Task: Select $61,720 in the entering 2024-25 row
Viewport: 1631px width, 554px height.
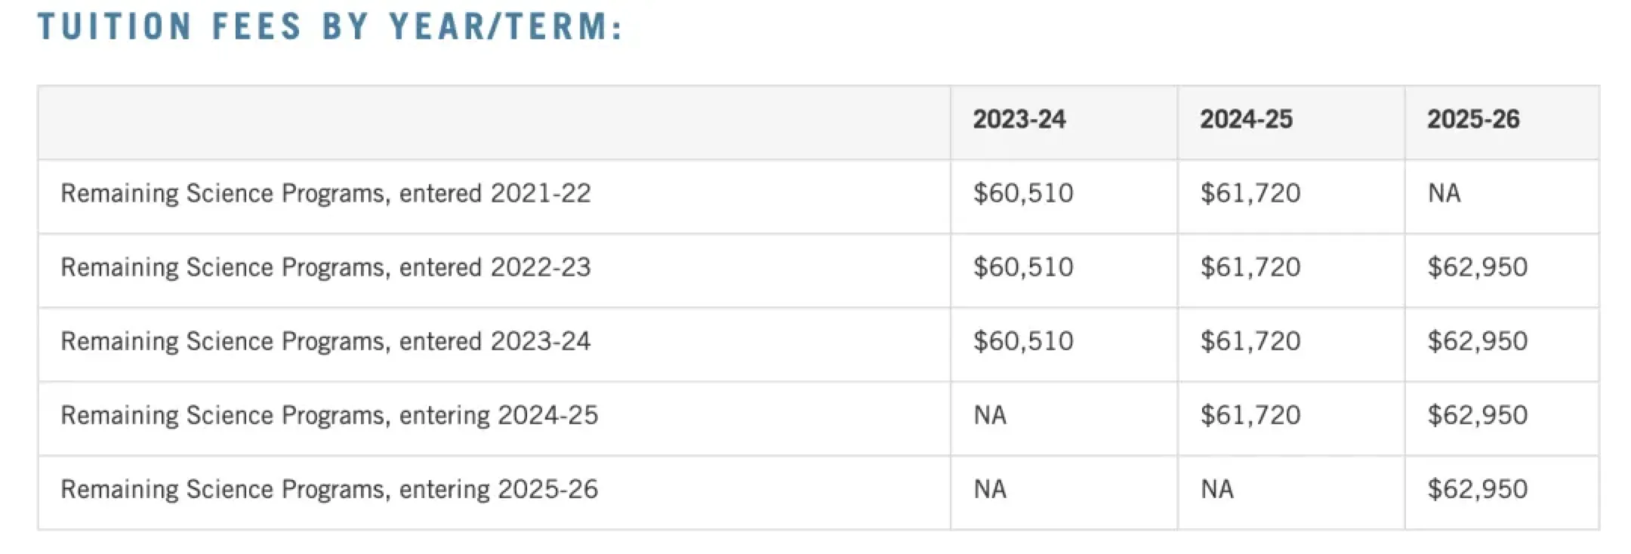Action: [1250, 415]
